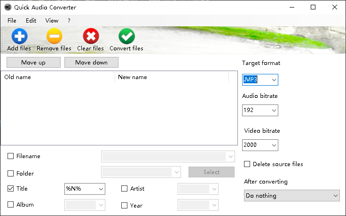Uncheck the Title checkbox

[11, 189]
